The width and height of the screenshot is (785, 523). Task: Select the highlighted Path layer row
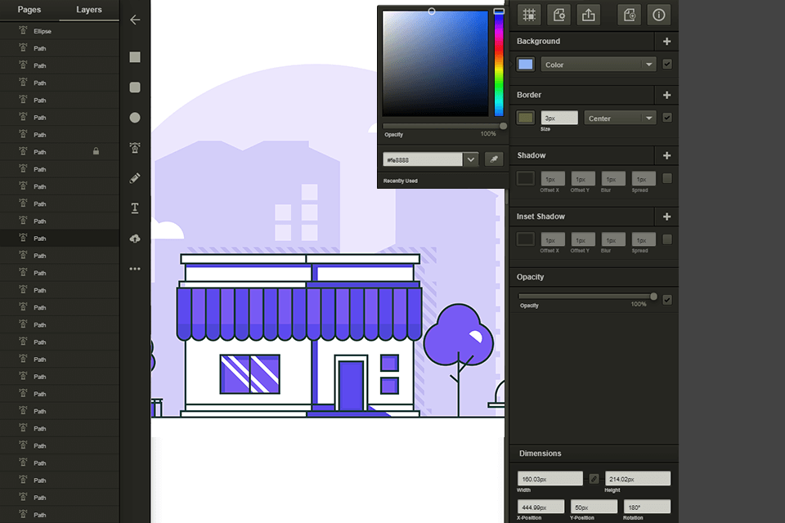pyautogui.click(x=60, y=239)
